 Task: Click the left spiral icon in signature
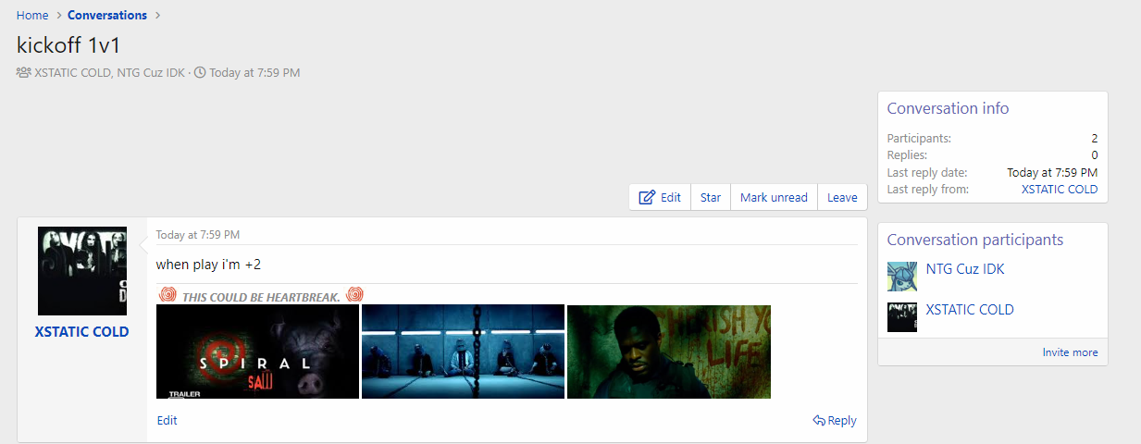pyautogui.click(x=167, y=295)
